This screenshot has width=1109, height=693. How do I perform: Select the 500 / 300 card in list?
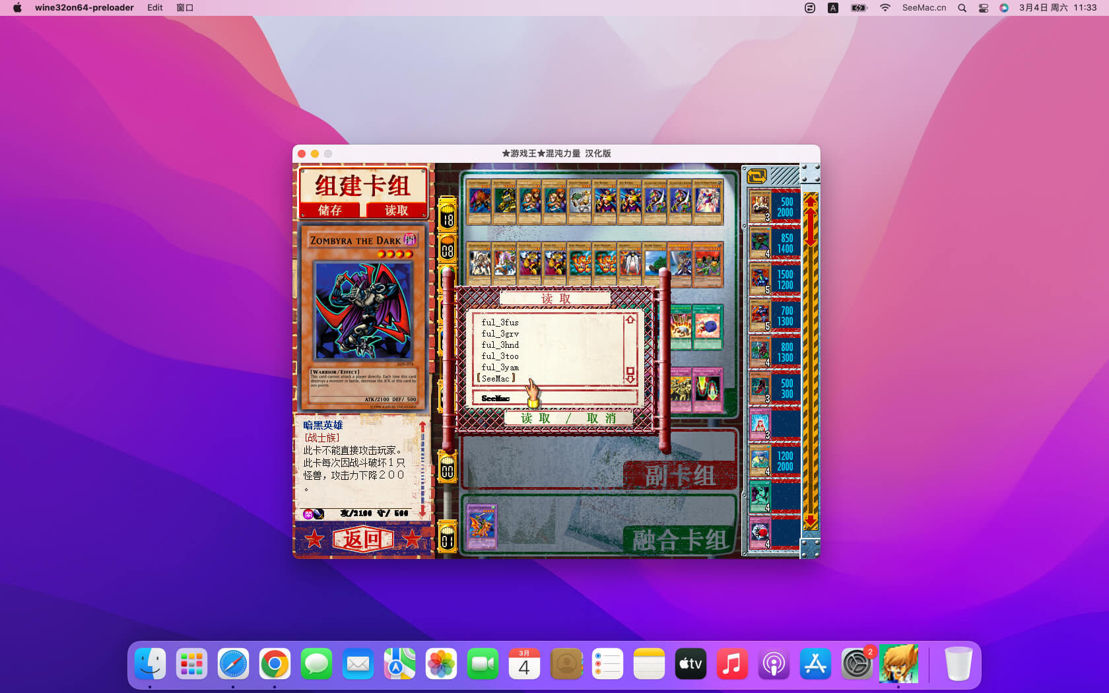click(774, 388)
